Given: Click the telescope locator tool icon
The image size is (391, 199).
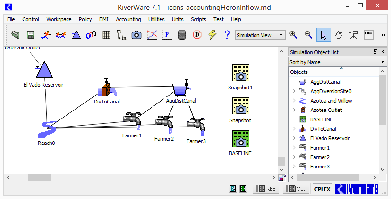Looking at the screenshot, I should [354, 35].
